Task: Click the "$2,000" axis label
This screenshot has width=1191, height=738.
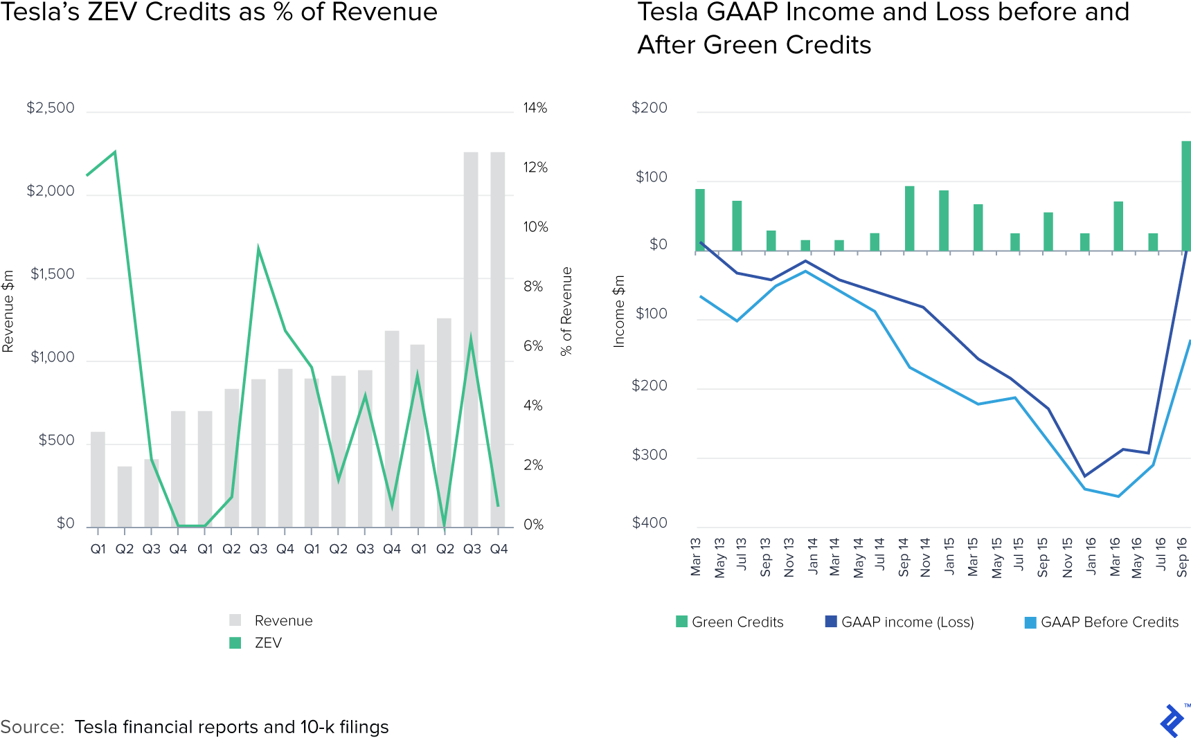Action: 51,191
